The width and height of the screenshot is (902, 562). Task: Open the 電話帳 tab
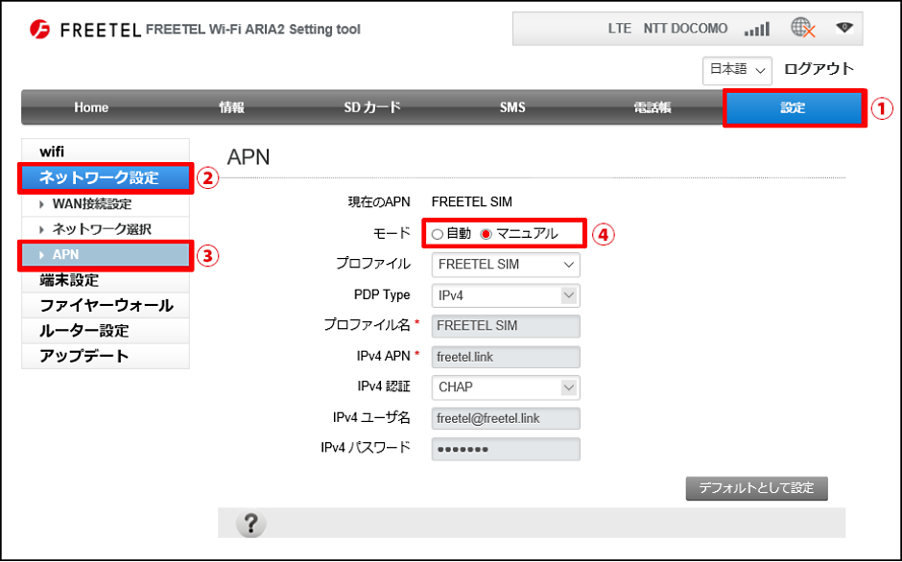click(x=653, y=107)
